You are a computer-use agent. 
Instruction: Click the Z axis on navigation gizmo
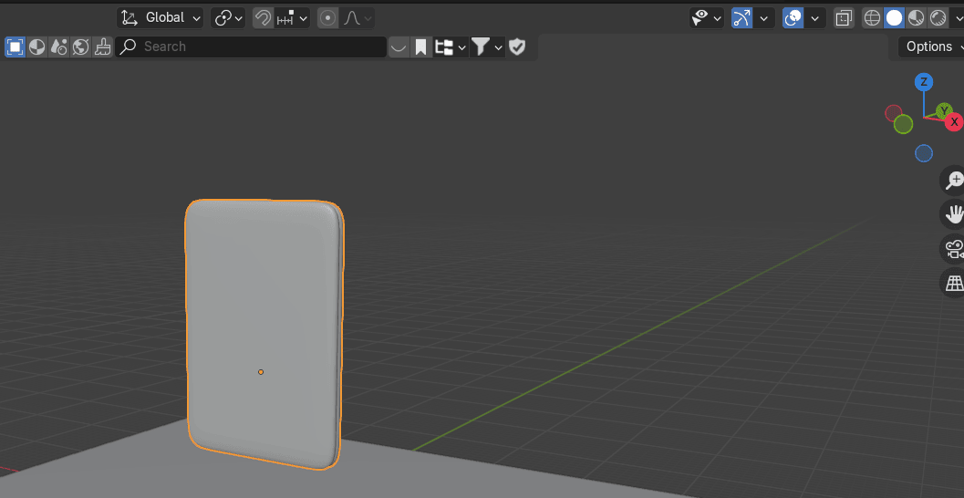click(924, 82)
